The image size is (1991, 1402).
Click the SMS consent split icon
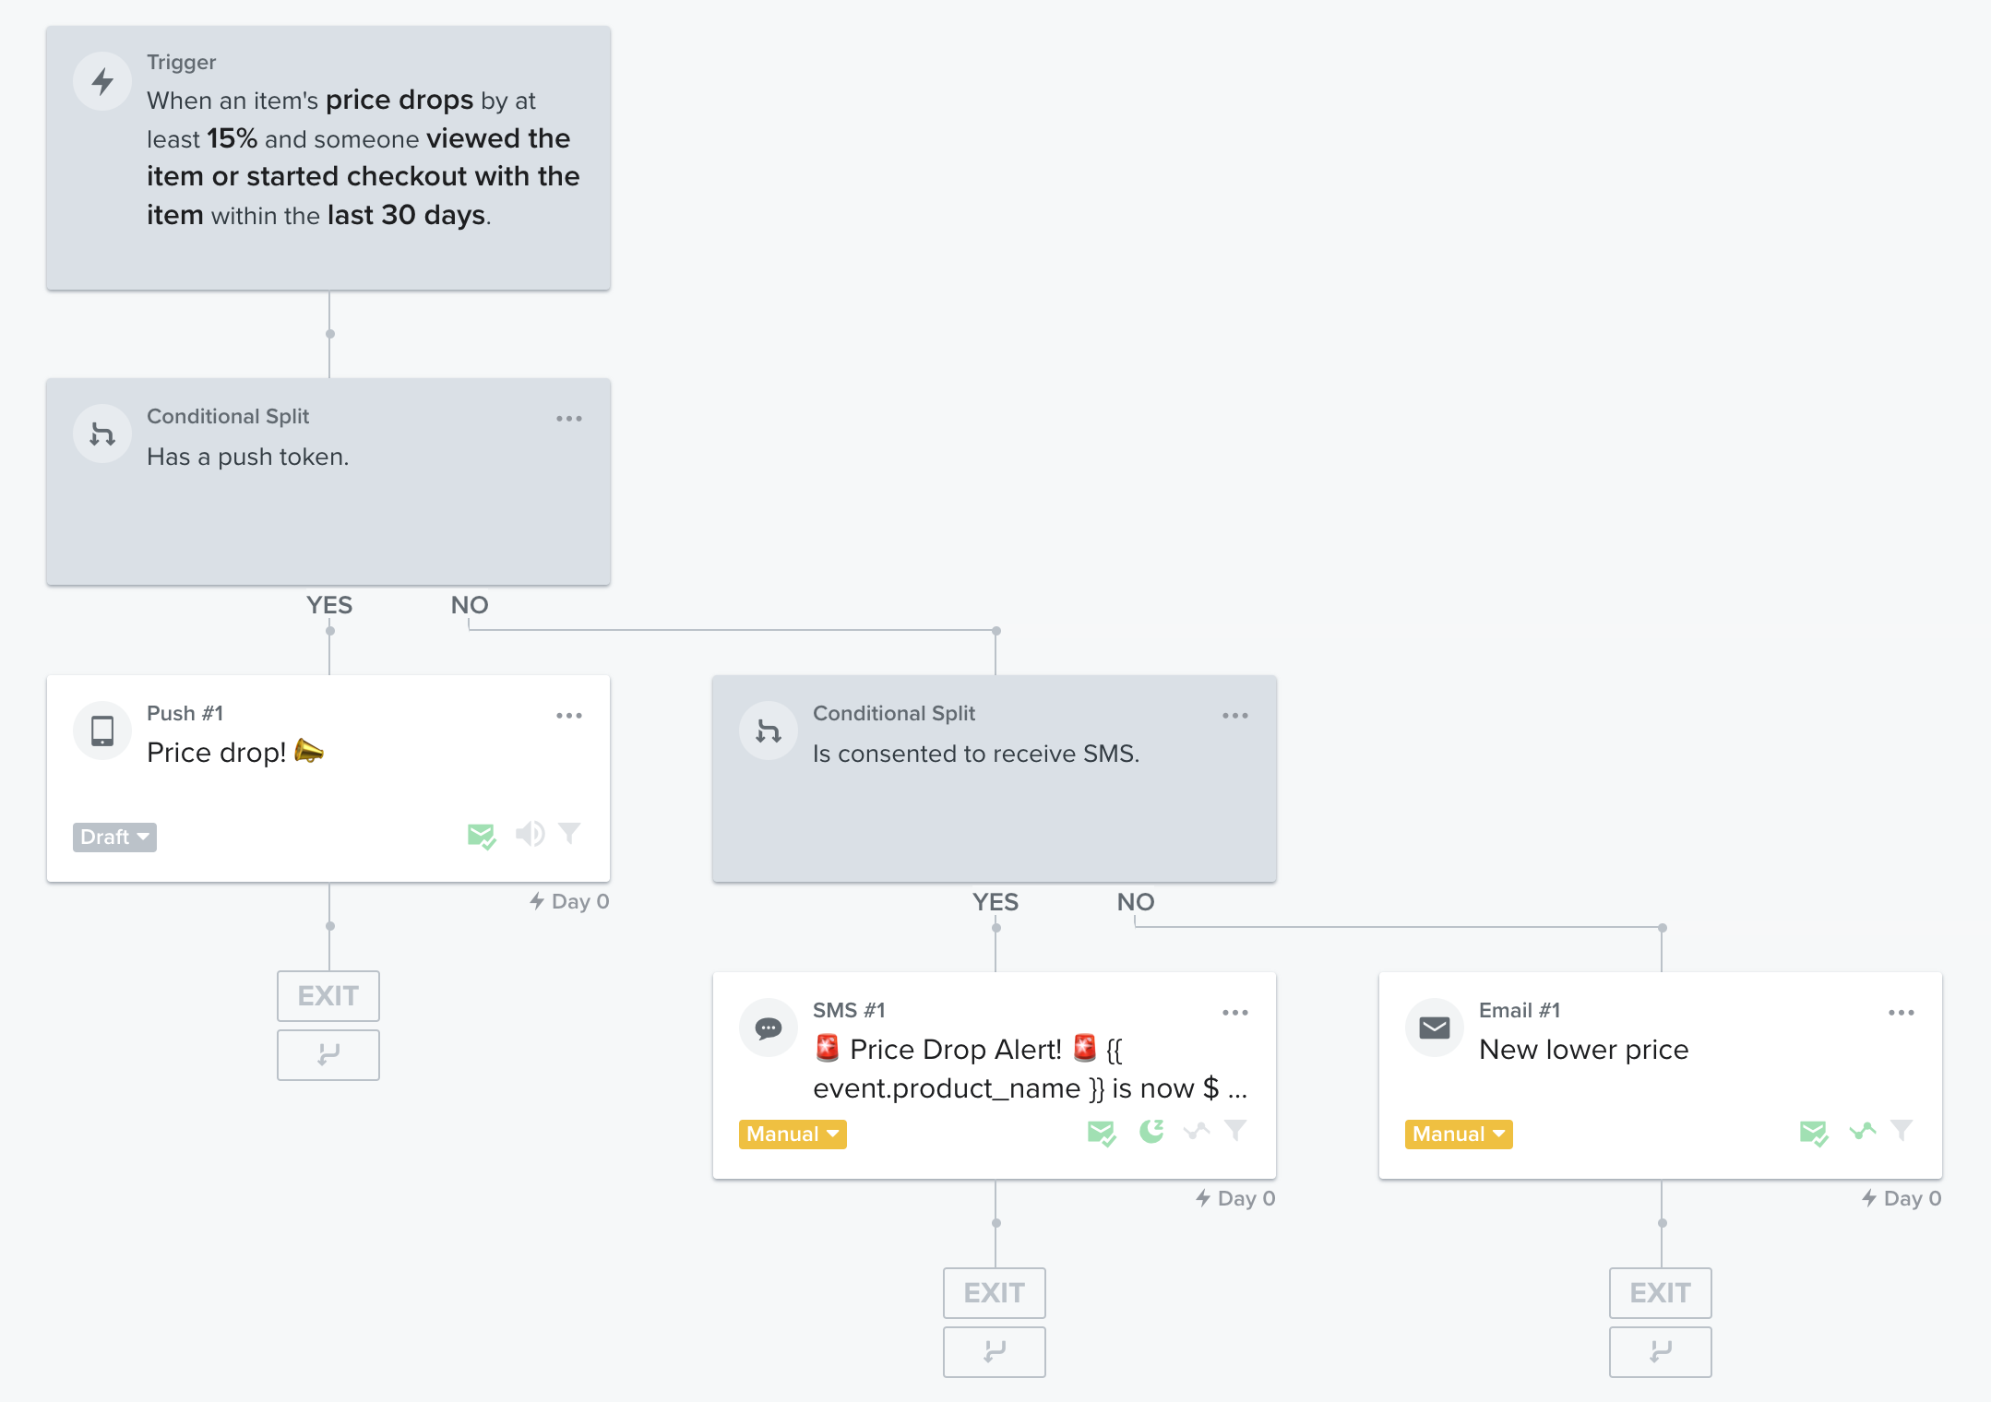pos(769,731)
